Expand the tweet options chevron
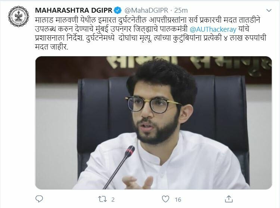 pos(269,10)
